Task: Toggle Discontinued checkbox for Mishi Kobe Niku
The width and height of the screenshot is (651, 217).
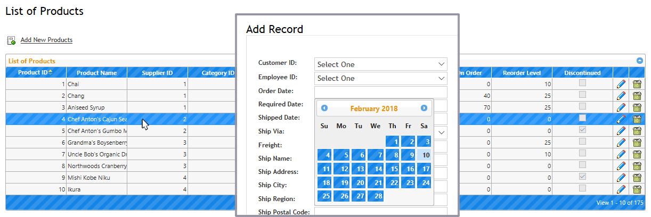Action: tap(582, 177)
